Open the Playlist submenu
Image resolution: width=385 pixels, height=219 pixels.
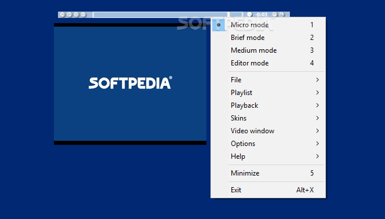point(268,93)
